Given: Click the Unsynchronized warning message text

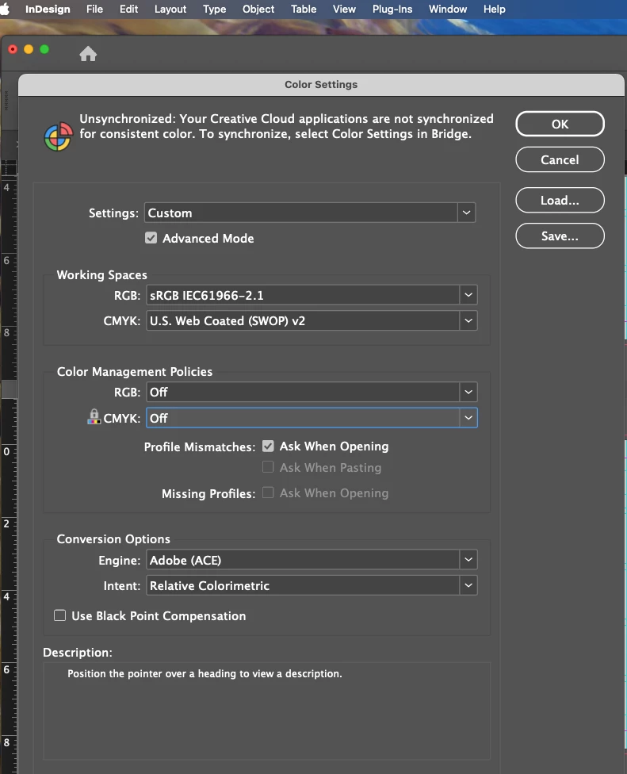Looking at the screenshot, I should (287, 126).
